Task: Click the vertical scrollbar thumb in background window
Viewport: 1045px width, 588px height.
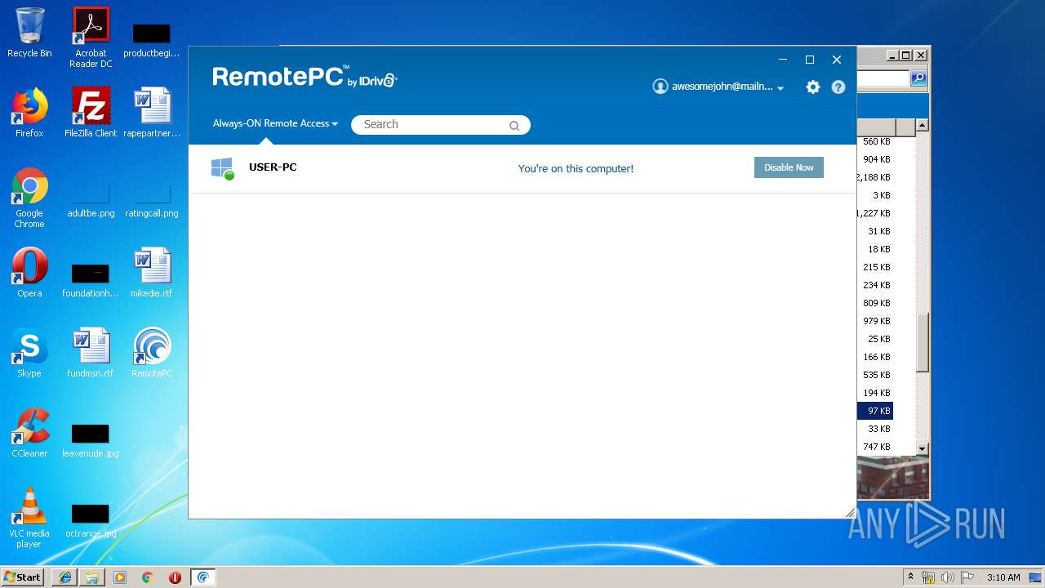Action: [x=922, y=343]
